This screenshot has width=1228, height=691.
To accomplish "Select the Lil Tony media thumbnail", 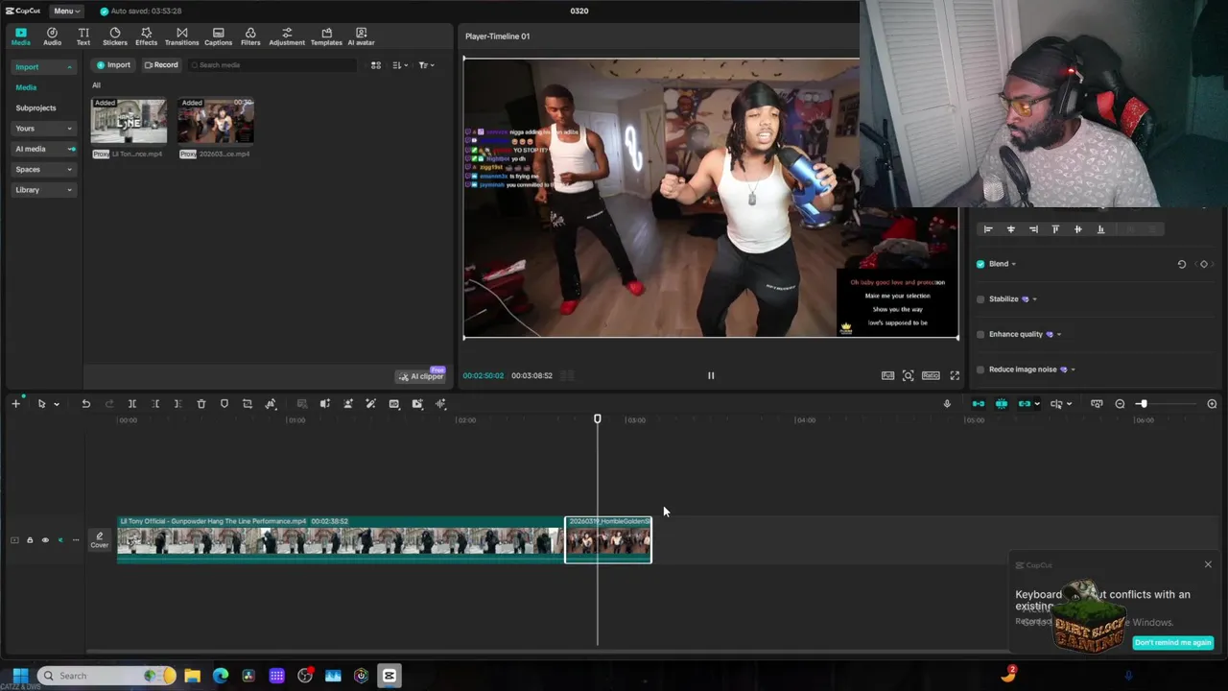I will (129, 121).
